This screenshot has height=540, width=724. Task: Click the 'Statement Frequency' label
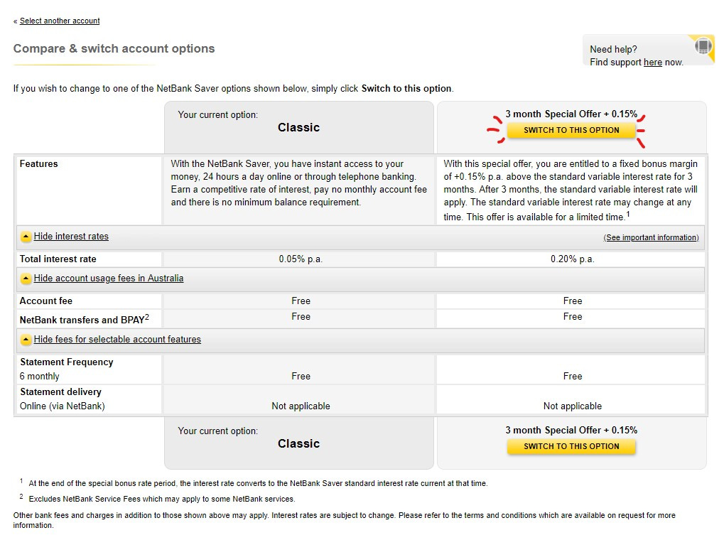point(67,362)
